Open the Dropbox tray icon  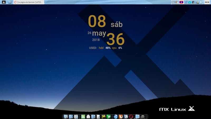click(x=173, y=2)
